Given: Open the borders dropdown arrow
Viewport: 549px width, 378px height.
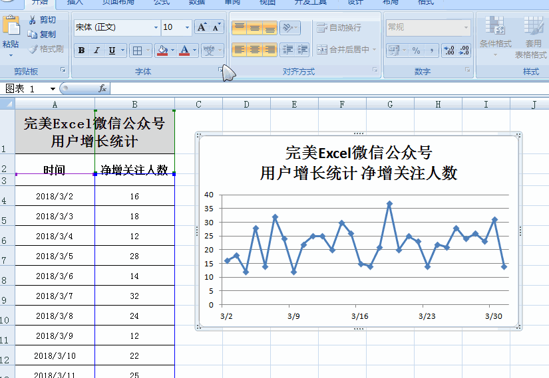Looking at the screenshot, I should point(148,50).
